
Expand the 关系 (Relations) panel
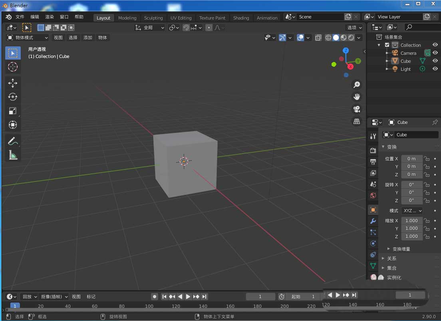391,259
